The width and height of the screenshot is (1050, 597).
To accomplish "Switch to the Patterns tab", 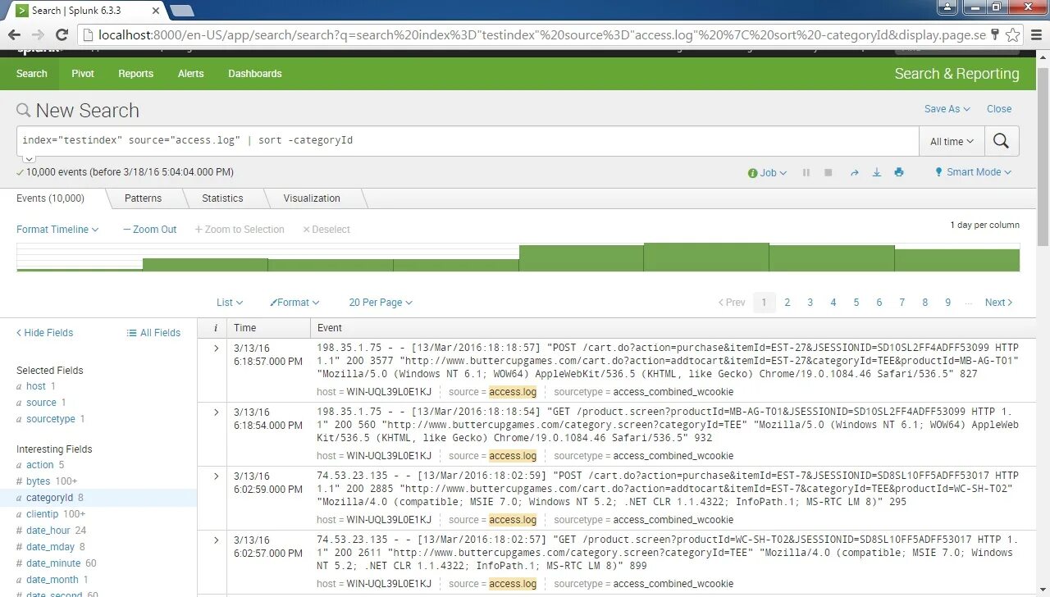I will [x=143, y=198].
